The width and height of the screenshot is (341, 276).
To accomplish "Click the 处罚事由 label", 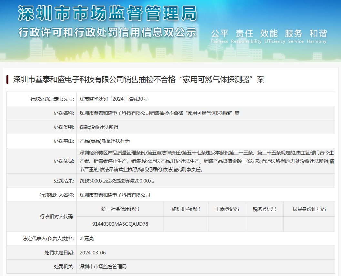I will click(64, 141).
